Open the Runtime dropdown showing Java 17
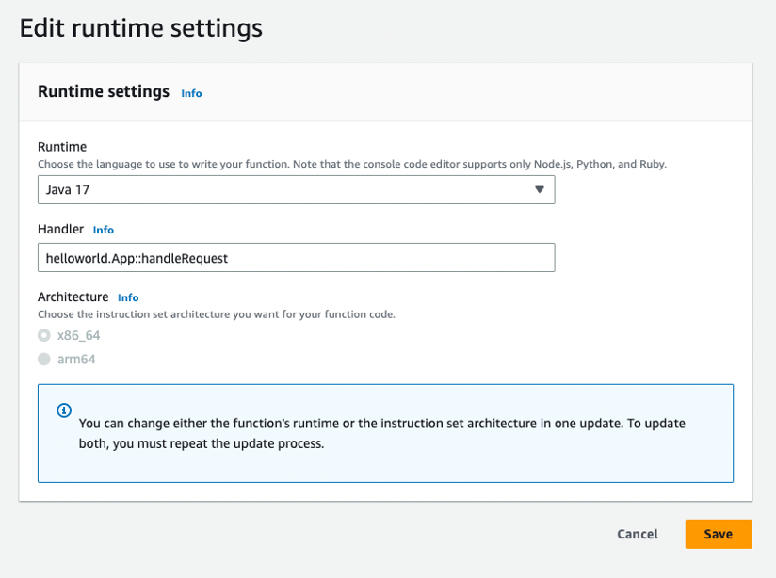 point(296,190)
